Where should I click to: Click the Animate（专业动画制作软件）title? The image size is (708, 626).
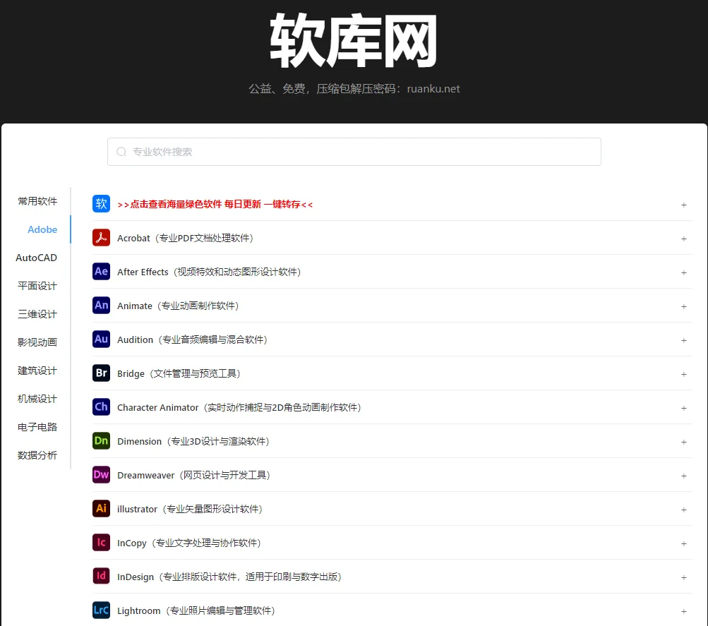178,306
